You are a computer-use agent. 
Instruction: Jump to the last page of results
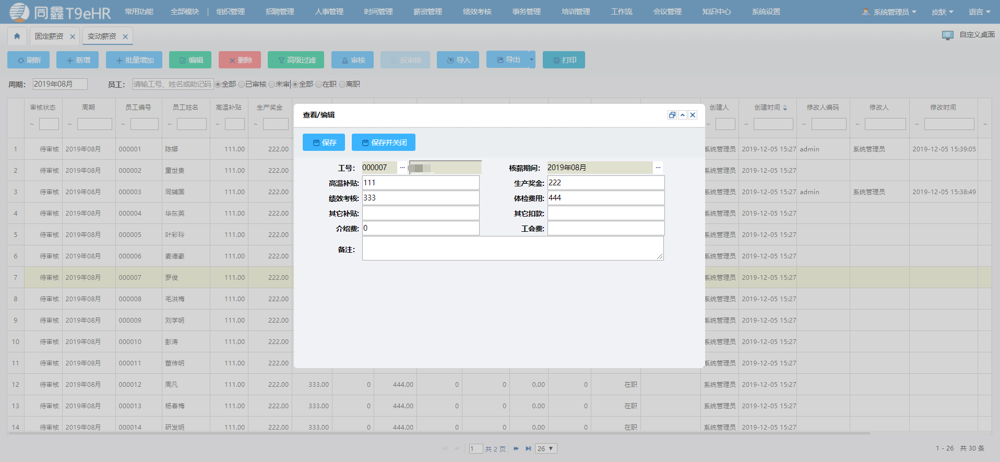pyautogui.click(x=528, y=448)
